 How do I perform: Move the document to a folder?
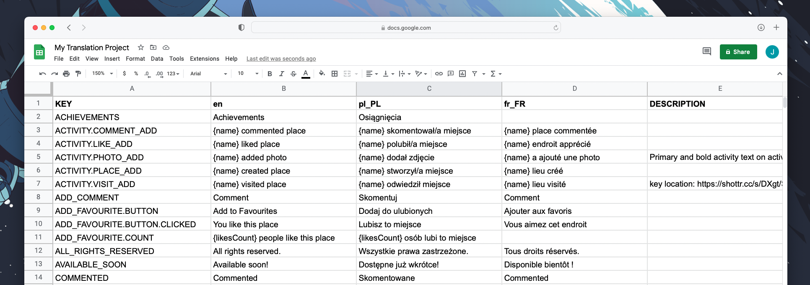153,47
